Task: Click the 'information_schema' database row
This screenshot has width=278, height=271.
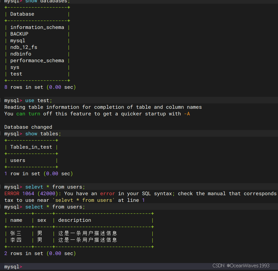Action: 37,27
